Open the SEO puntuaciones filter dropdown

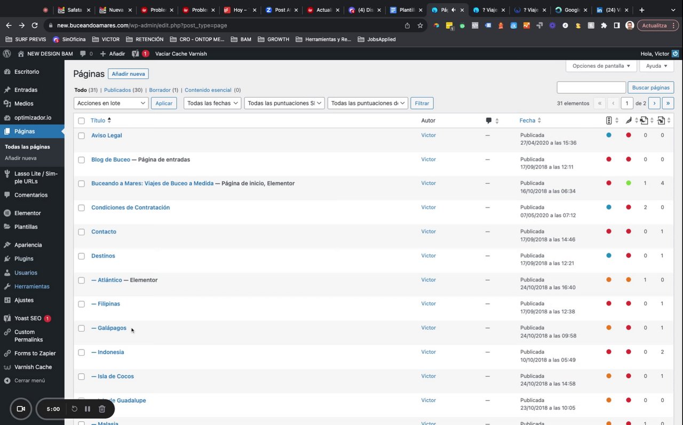pos(284,103)
